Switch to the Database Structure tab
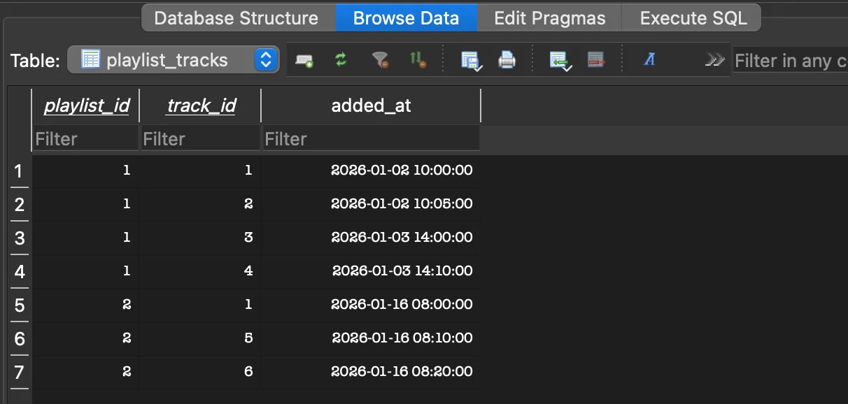 (236, 18)
